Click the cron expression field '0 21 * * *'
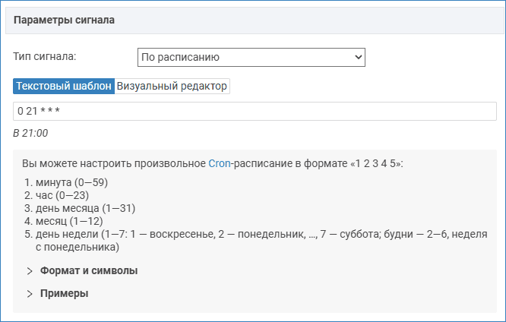This screenshot has height=322, width=506. (255, 112)
